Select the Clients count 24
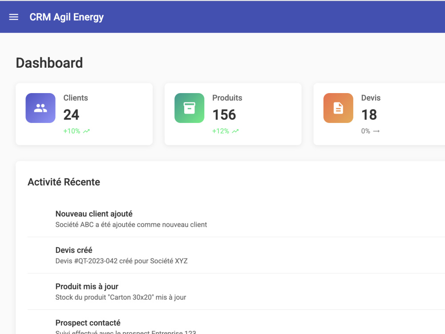445x334 pixels. click(71, 115)
